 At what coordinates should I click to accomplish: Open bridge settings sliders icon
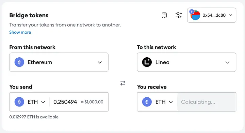(179, 15)
